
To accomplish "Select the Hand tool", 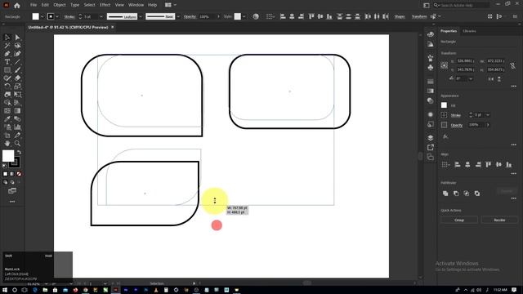I will [7, 144].
